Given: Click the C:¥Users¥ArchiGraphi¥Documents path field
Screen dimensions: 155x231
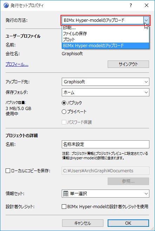Looking at the screenshot, I should coord(106,171).
